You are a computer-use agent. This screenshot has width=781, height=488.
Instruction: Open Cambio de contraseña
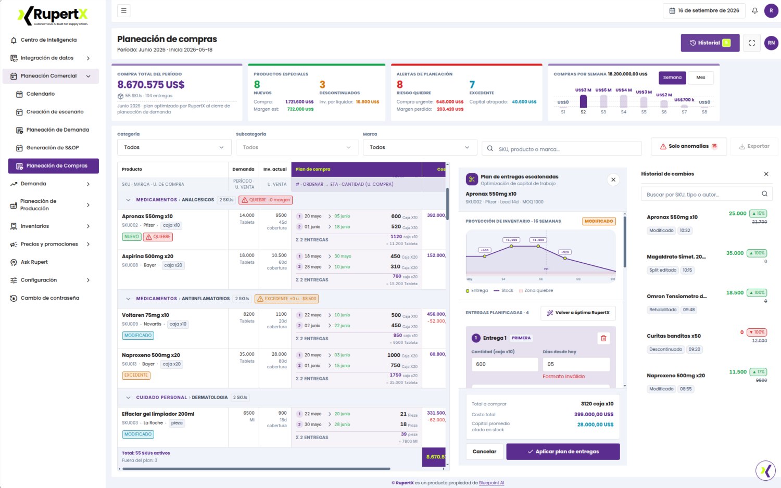50,298
